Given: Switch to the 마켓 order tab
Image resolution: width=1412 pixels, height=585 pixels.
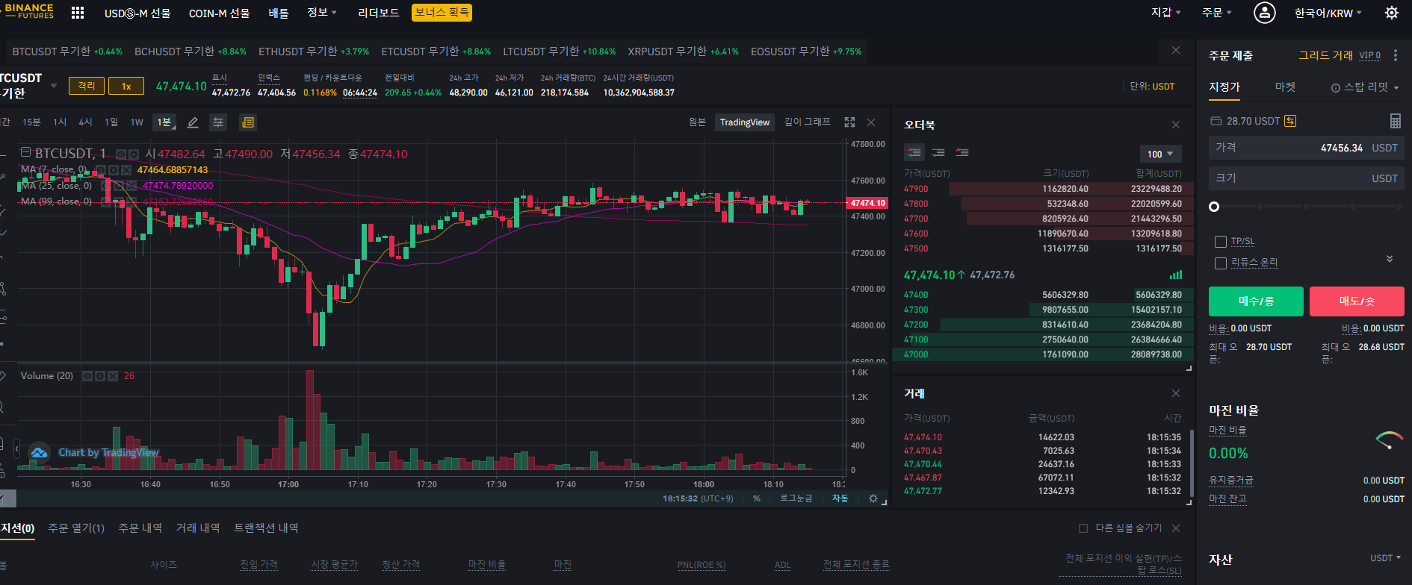Looking at the screenshot, I should tap(1285, 87).
